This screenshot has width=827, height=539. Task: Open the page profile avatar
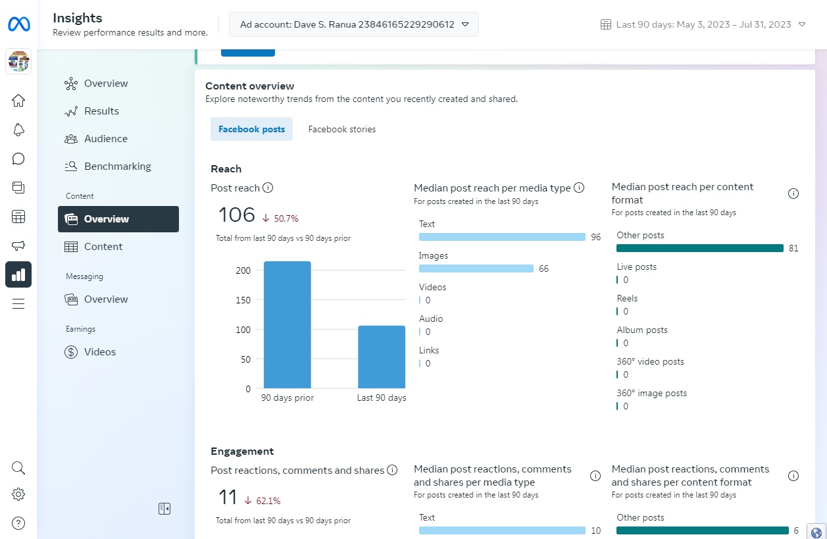18,62
